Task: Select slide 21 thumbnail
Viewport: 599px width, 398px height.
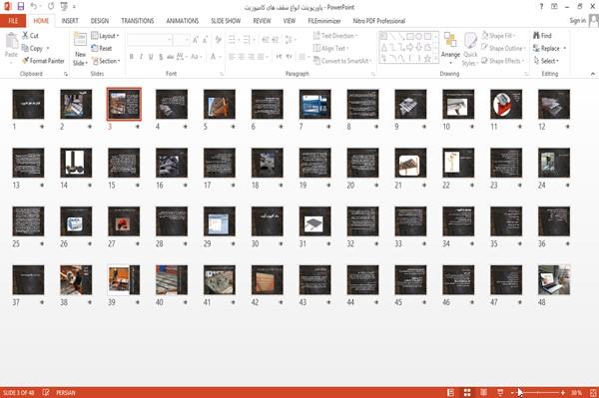Action: [x=410, y=163]
